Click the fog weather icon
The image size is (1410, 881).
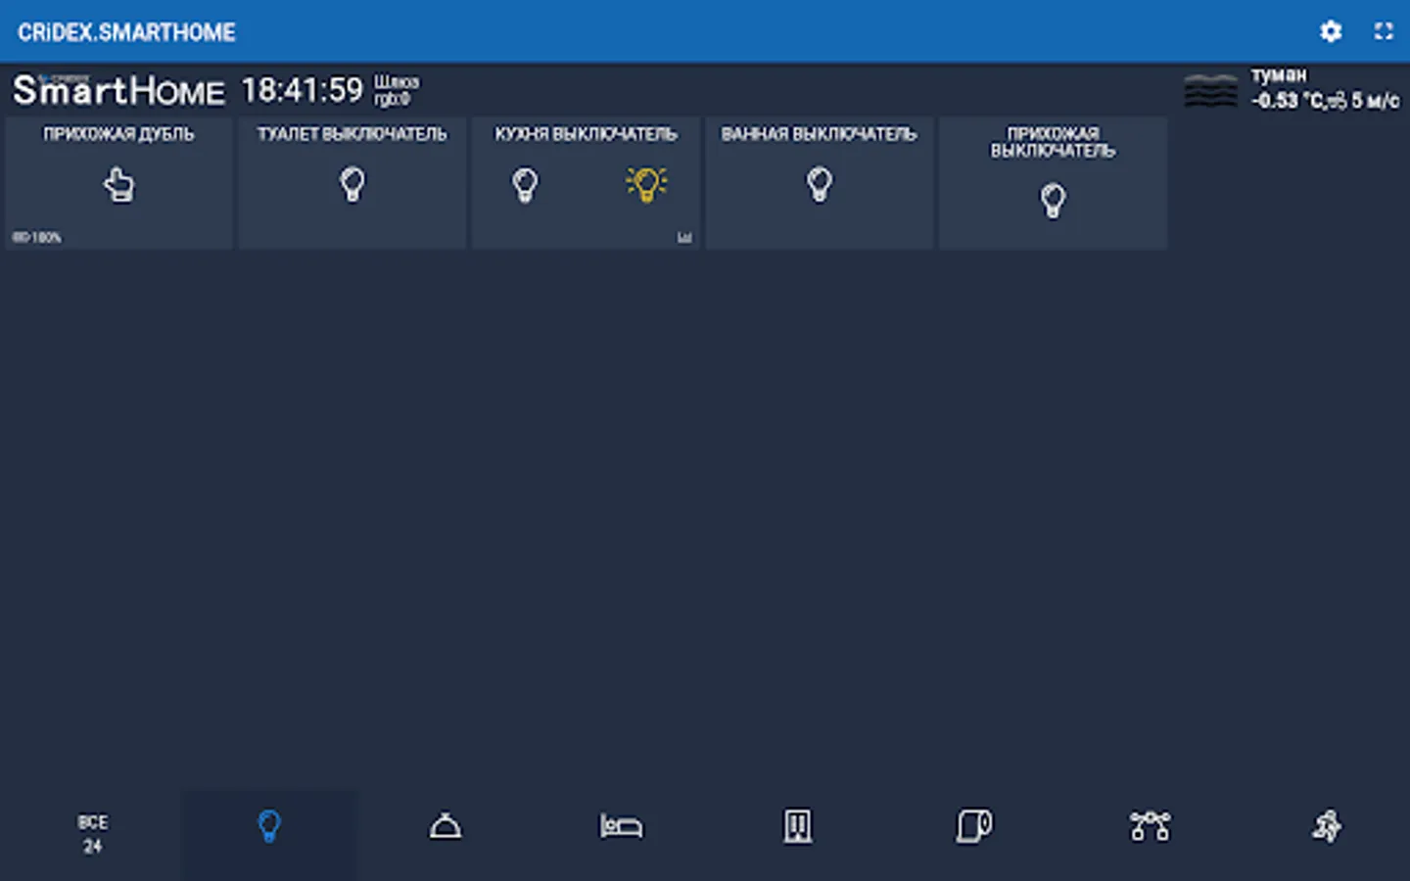click(x=1211, y=90)
